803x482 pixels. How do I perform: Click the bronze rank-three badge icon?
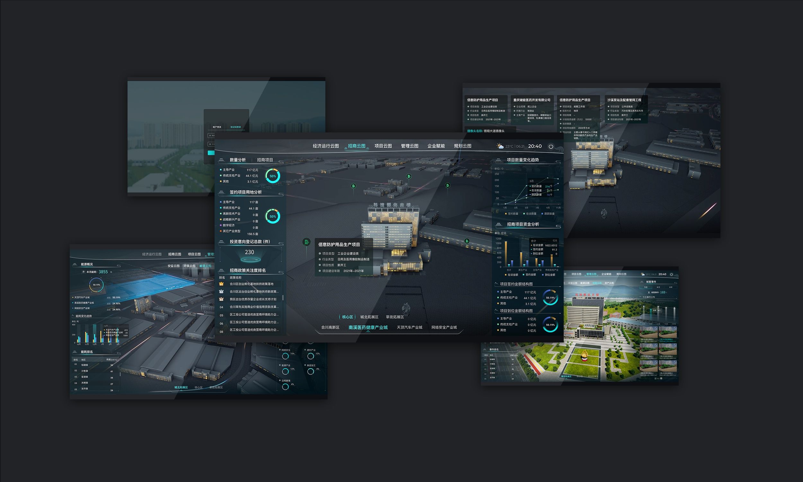pos(221,299)
